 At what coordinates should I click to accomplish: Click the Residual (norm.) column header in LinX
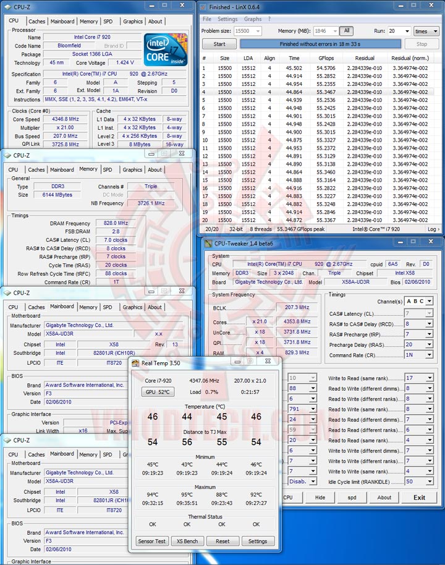410,58
